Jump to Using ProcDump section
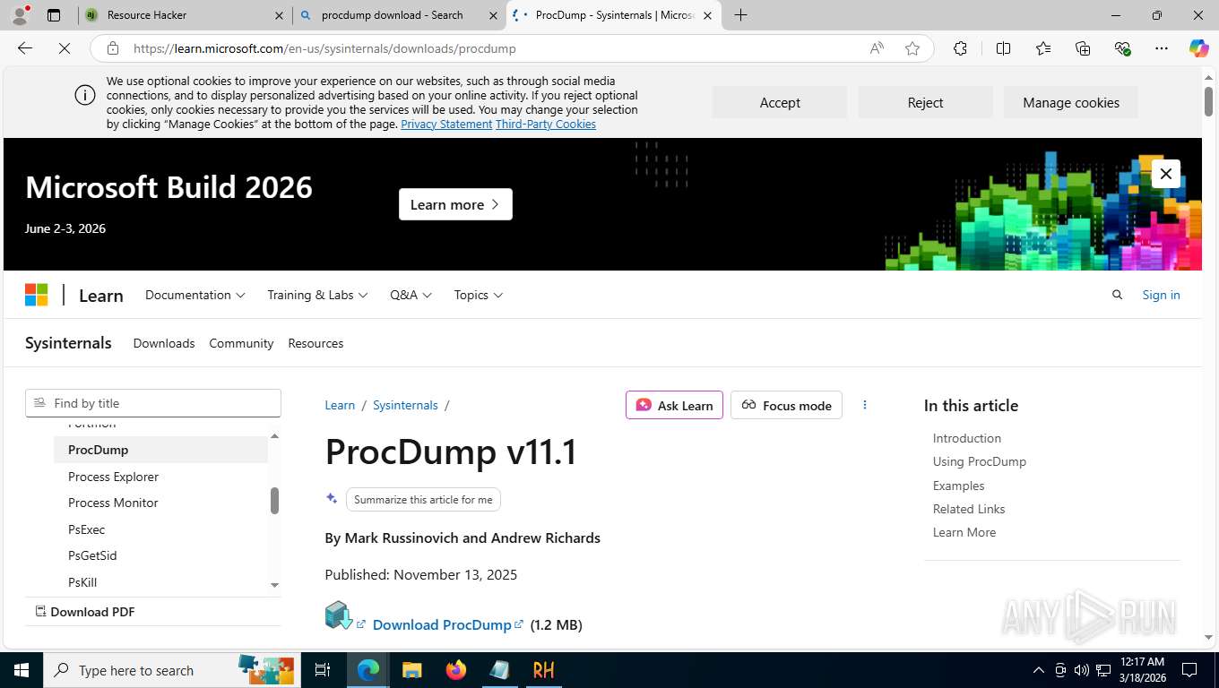 [979, 461]
